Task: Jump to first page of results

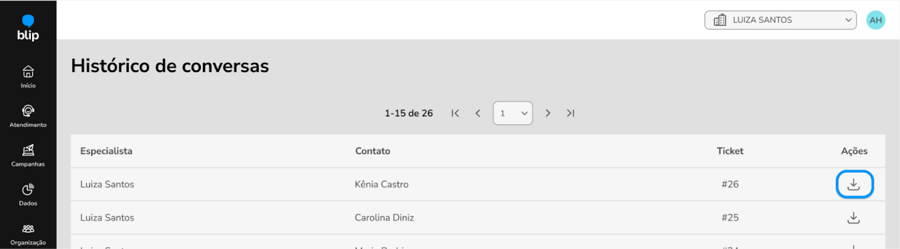Action: tap(455, 113)
